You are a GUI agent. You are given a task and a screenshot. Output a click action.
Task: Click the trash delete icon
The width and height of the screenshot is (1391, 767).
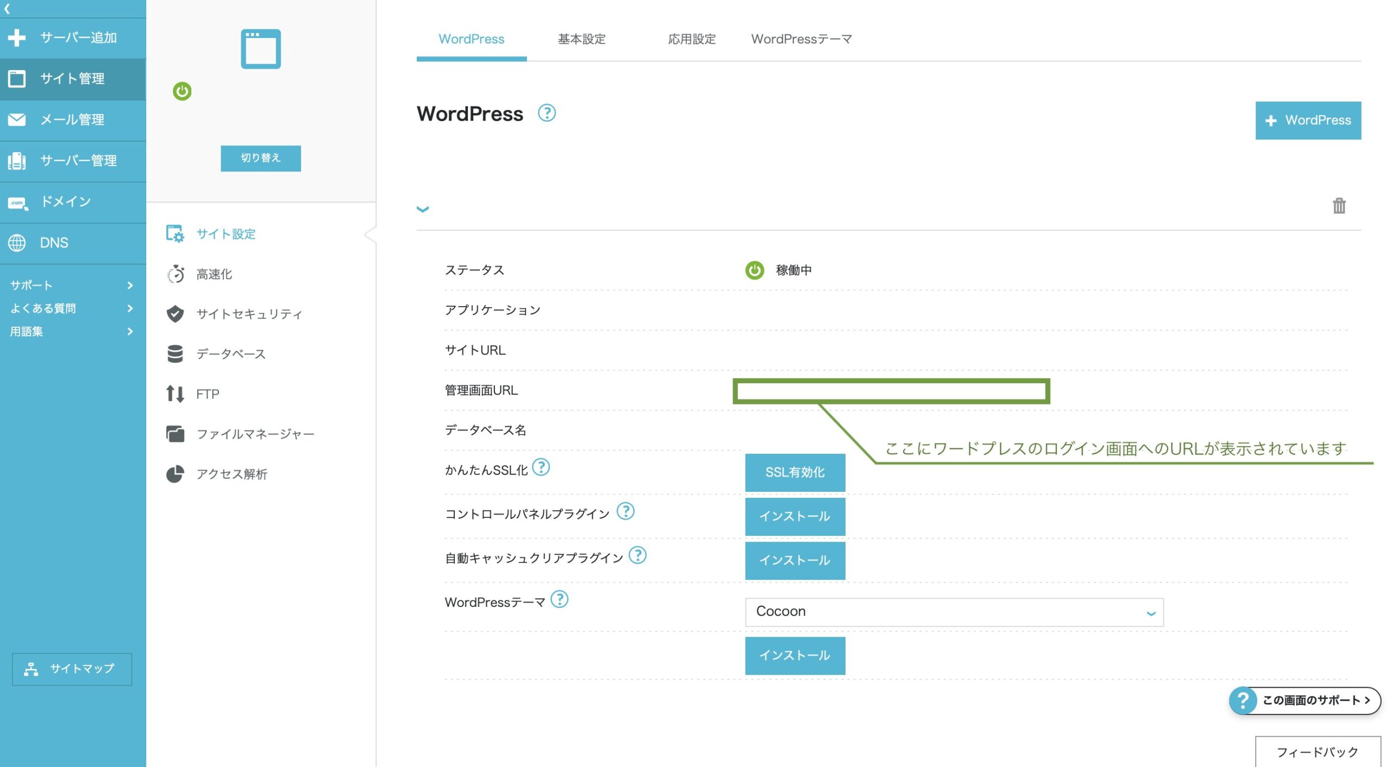click(1339, 206)
